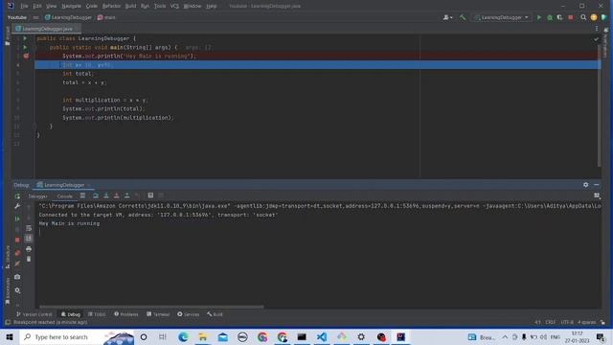Open the Problems tool window
This screenshot has width=613, height=345.
(x=125, y=314)
